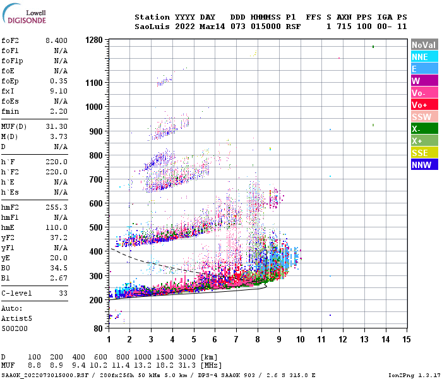Click the yF2 value 37.2
Viewport: 442px width, 379px height.
[x=59, y=238]
